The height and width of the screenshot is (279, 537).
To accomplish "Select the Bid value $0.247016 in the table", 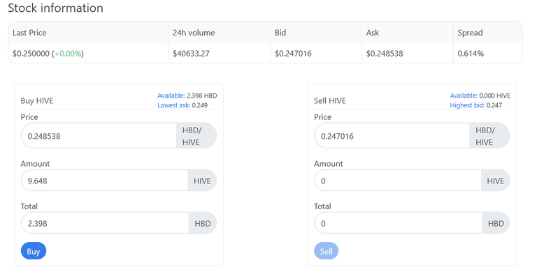I will pyautogui.click(x=293, y=54).
